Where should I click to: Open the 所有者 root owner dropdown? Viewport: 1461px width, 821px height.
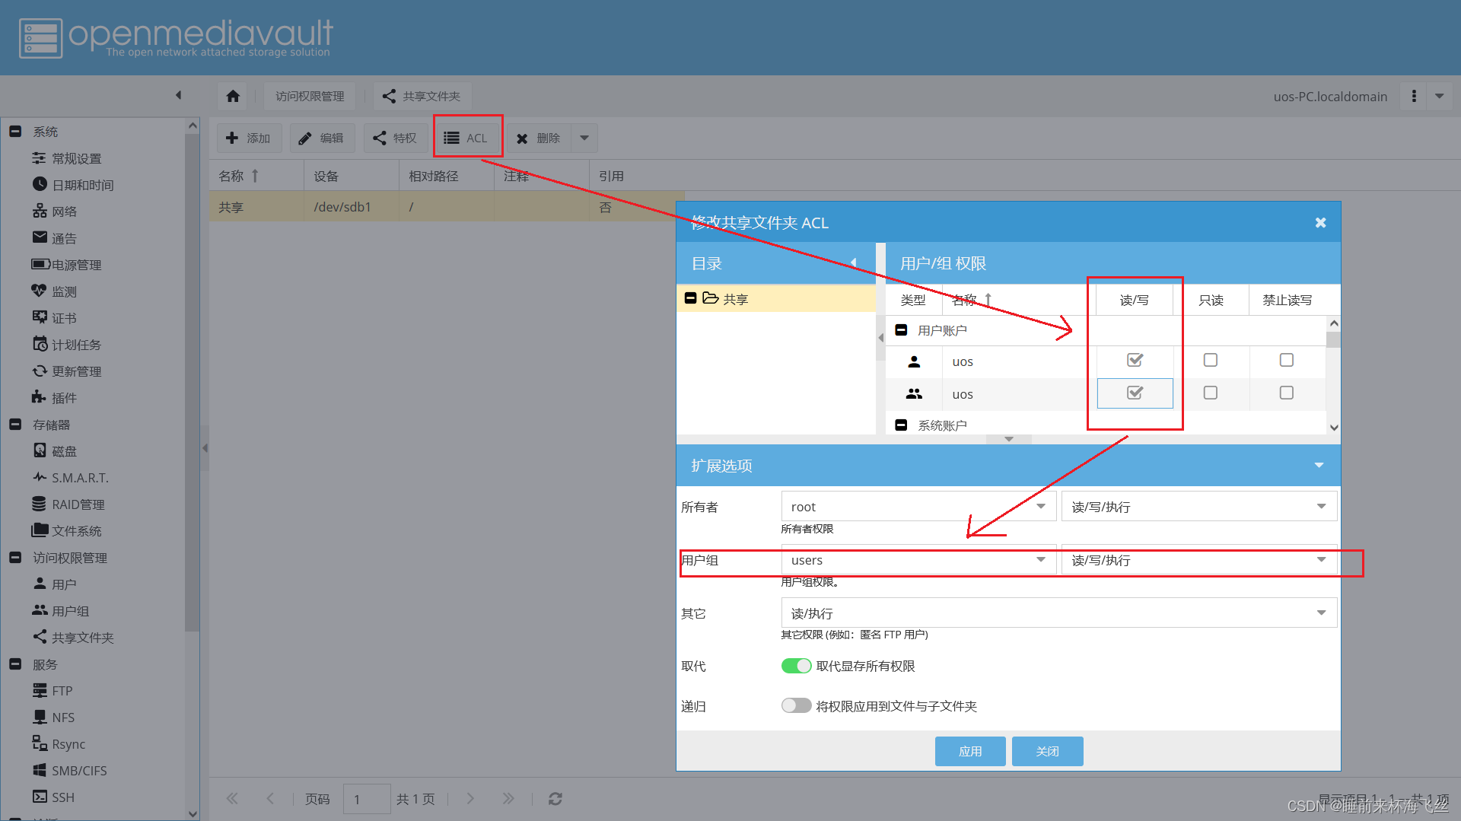coord(918,507)
